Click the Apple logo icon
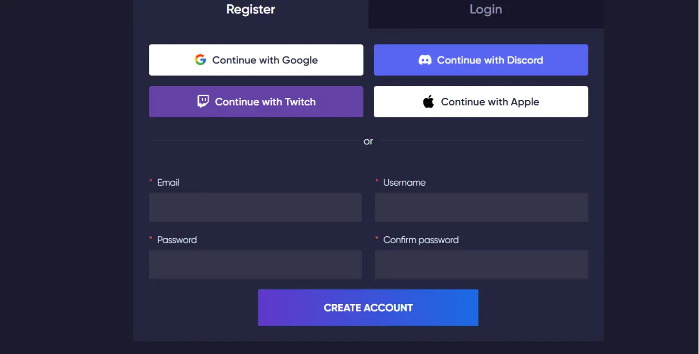This screenshot has width=699, height=354. point(428,101)
